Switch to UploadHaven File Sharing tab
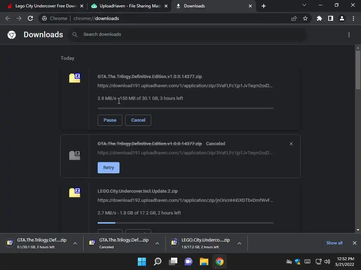Viewport: 361px width, 270px height. [x=129, y=6]
